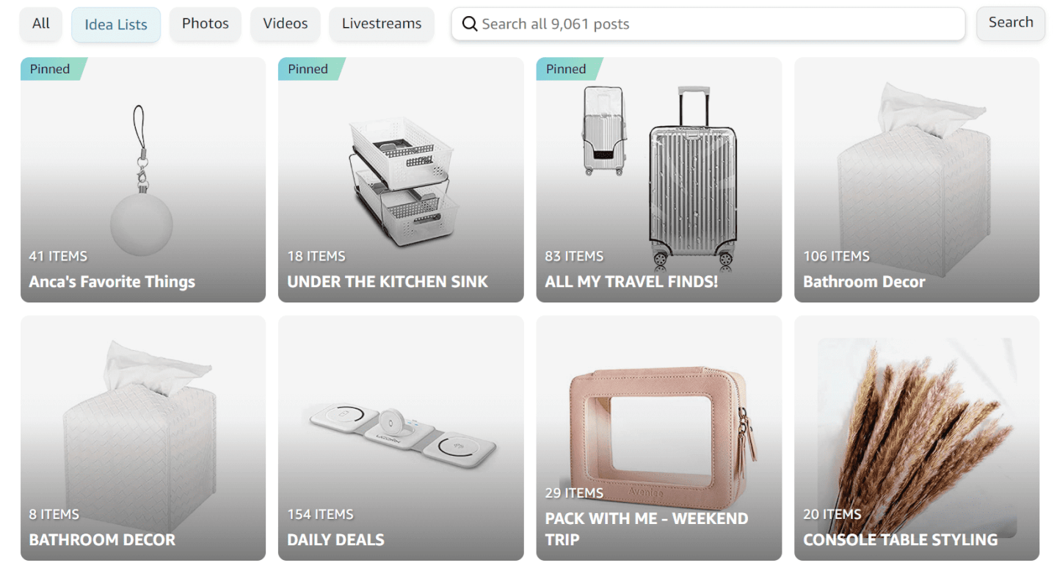The image size is (1057, 571).
Task: Click the Pinned badge on travel finds card
Action: (x=567, y=69)
